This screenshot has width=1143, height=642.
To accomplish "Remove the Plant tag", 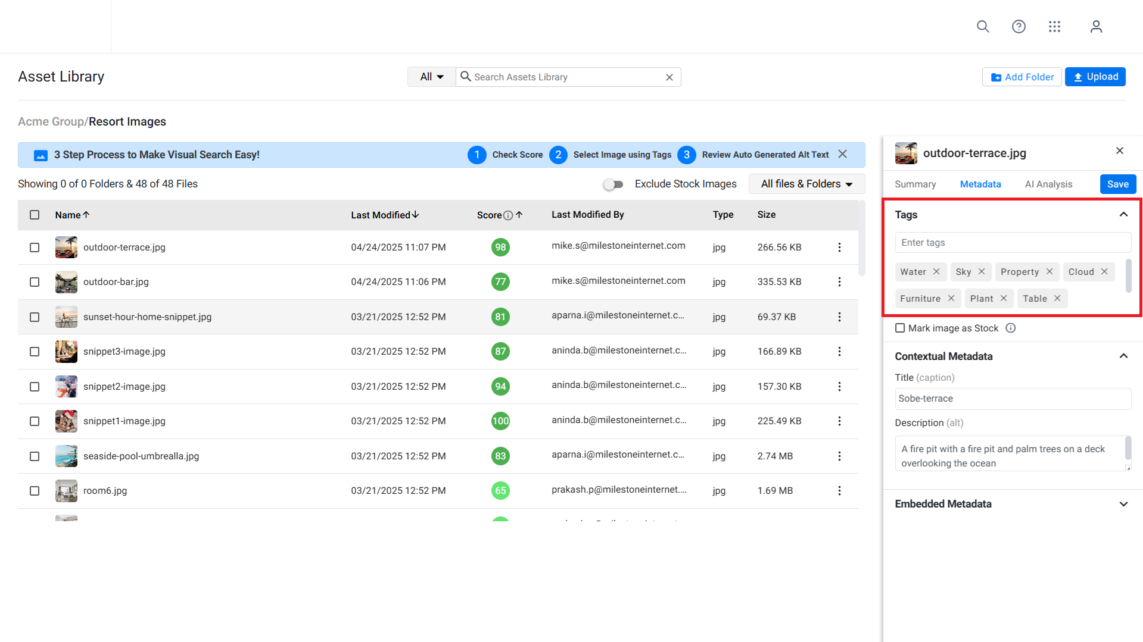I will 1004,299.
